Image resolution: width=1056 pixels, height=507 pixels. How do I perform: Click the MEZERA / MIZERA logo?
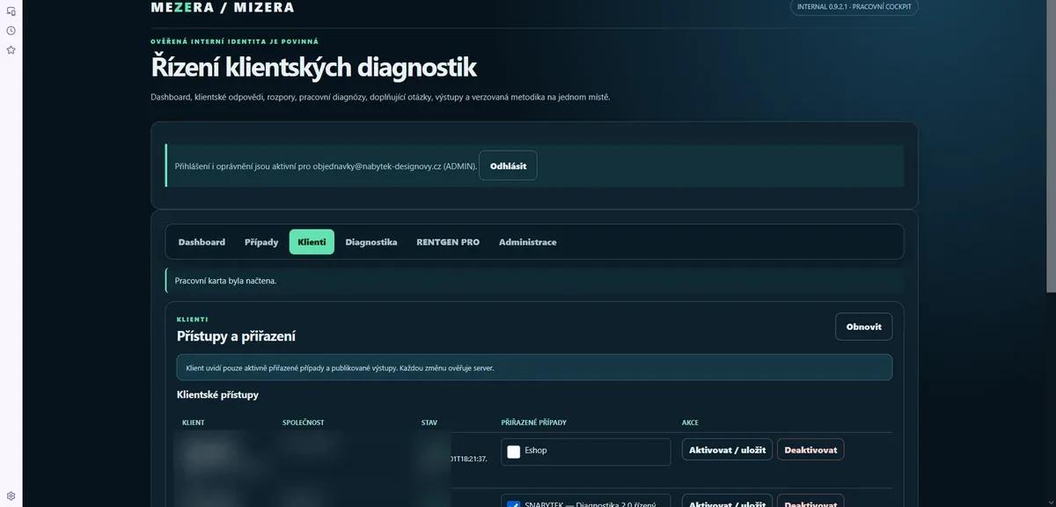pyautogui.click(x=223, y=7)
